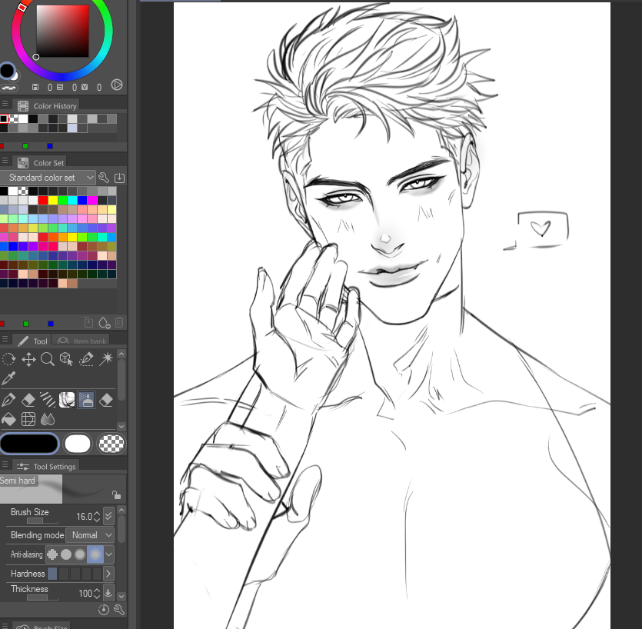The height and width of the screenshot is (629, 642).
Task: Select the diagonal strokes decoration tool
Action: [48, 400]
